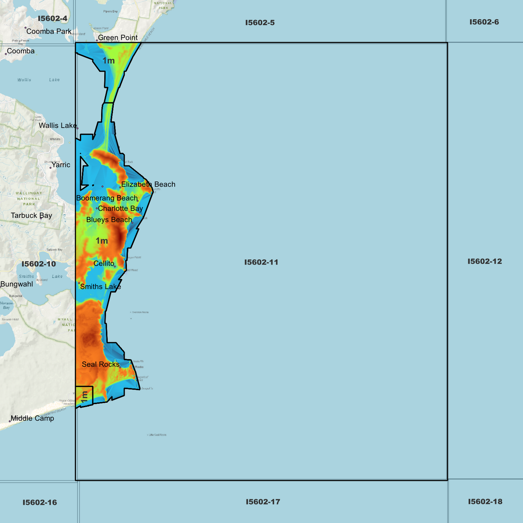Select the Boomerang Beach label
This screenshot has width=523, height=523.
107,198
